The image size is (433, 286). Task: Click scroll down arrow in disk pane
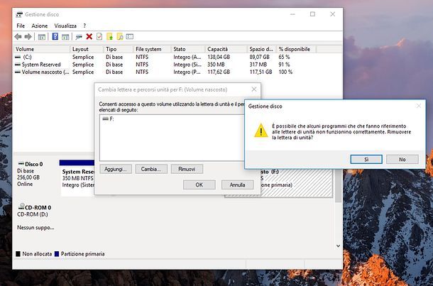(x=339, y=246)
